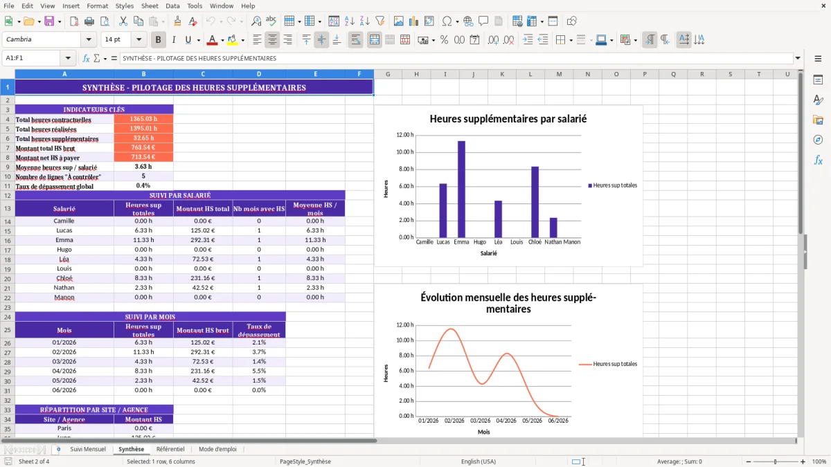
Task: Click the Insert Comment icon
Action: point(483,21)
